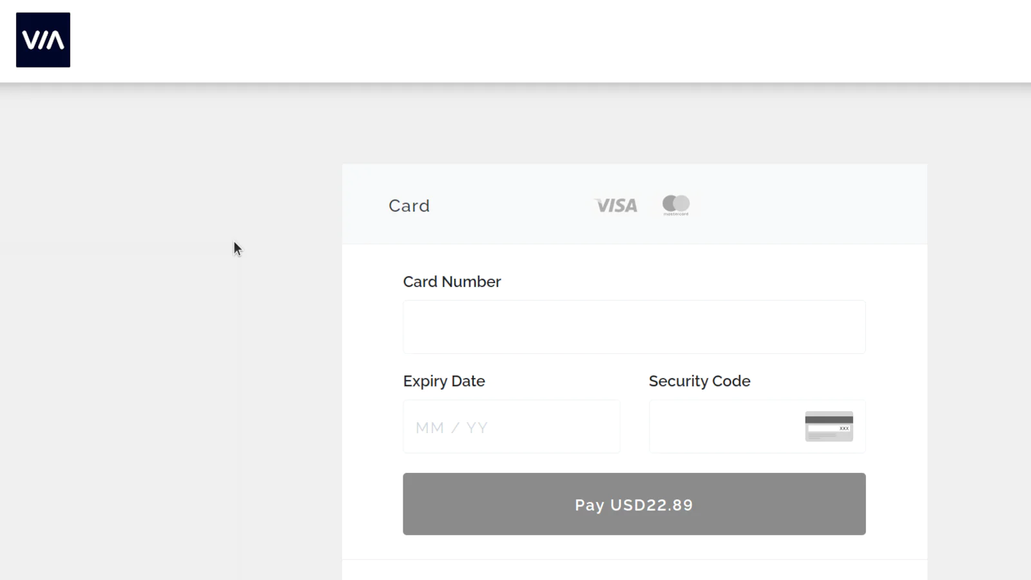Select the Card payment method heading
This screenshot has height=580, width=1031.
(409, 206)
